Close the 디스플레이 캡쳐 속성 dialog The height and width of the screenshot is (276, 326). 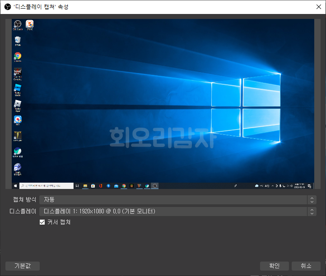tap(318, 7)
